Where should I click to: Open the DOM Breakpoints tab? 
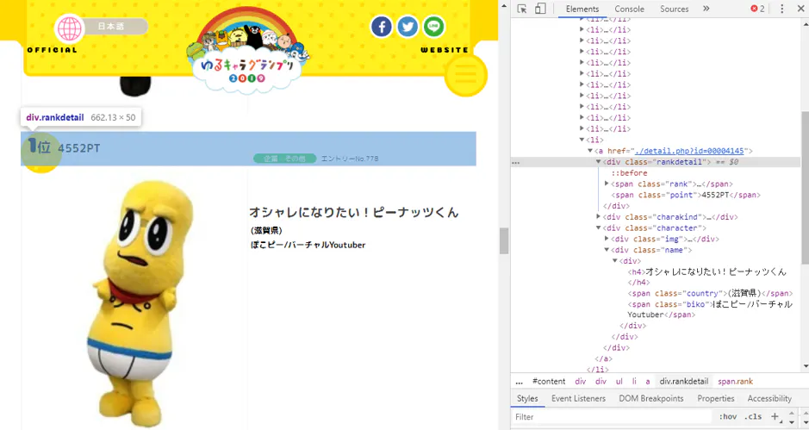click(651, 398)
